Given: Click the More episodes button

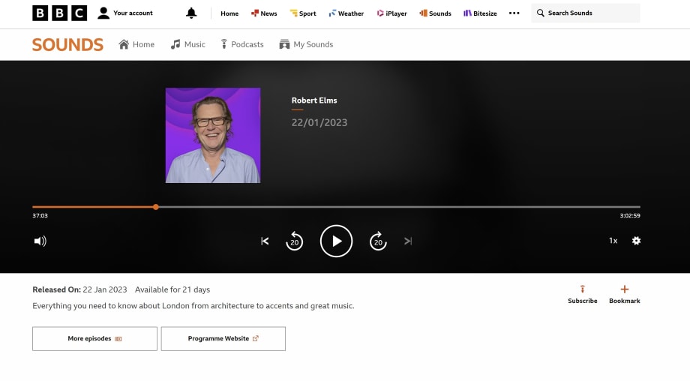Looking at the screenshot, I should (94, 339).
